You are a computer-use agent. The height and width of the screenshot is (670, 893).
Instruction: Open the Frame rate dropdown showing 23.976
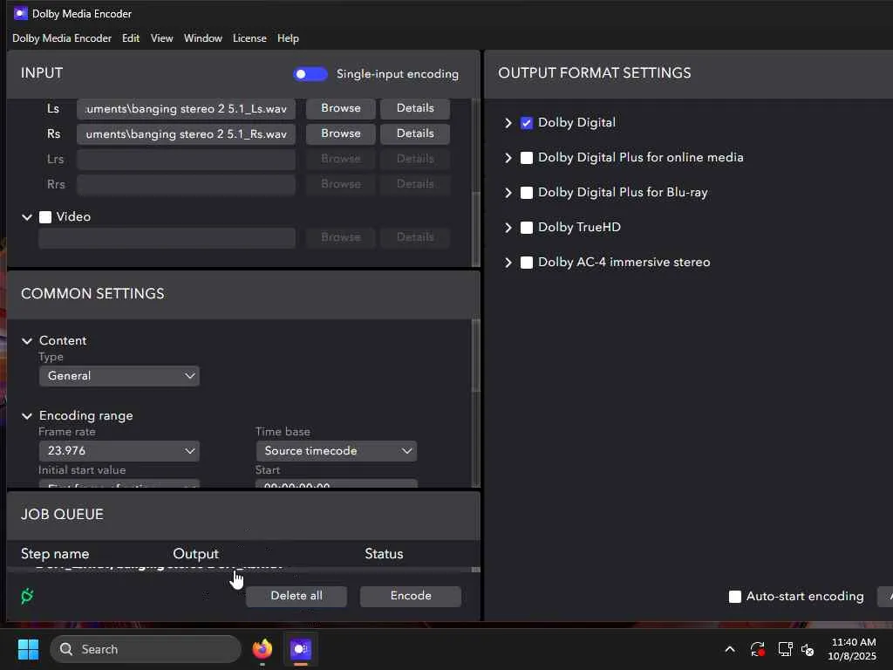(119, 451)
